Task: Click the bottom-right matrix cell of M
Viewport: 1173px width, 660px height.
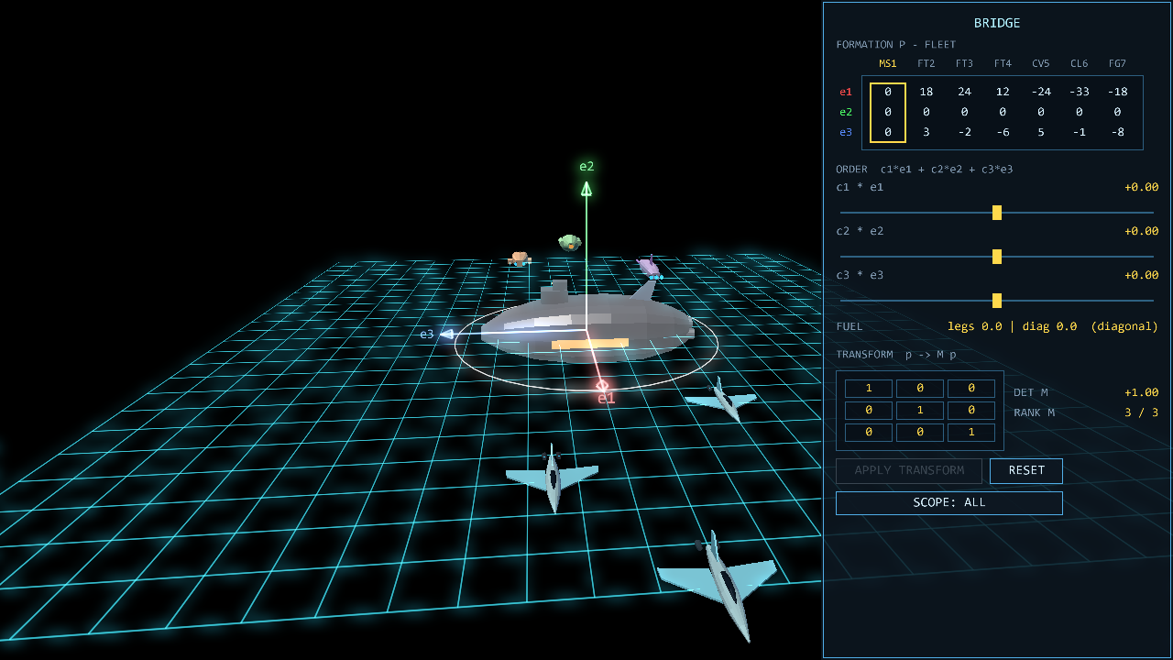Action: [971, 433]
